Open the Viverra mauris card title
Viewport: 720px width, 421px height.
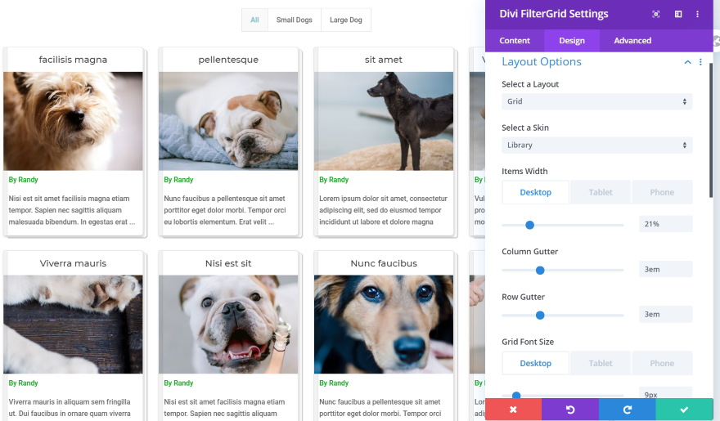coord(73,263)
